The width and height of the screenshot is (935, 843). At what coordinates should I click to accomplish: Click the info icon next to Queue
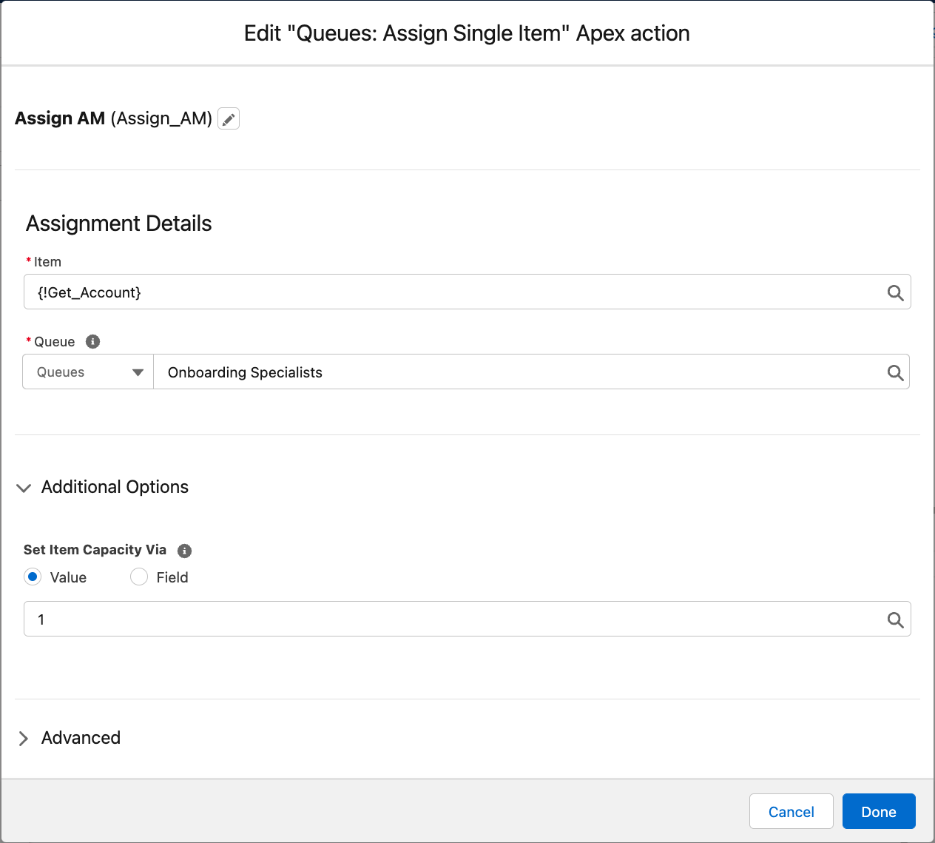click(x=92, y=341)
